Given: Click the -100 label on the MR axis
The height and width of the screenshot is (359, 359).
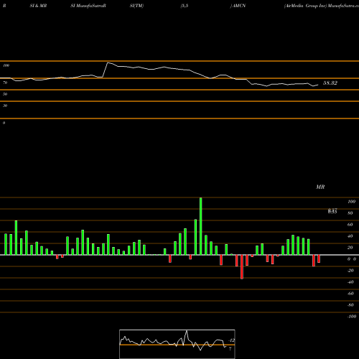Looking at the screenshot, I should [351, 317].
